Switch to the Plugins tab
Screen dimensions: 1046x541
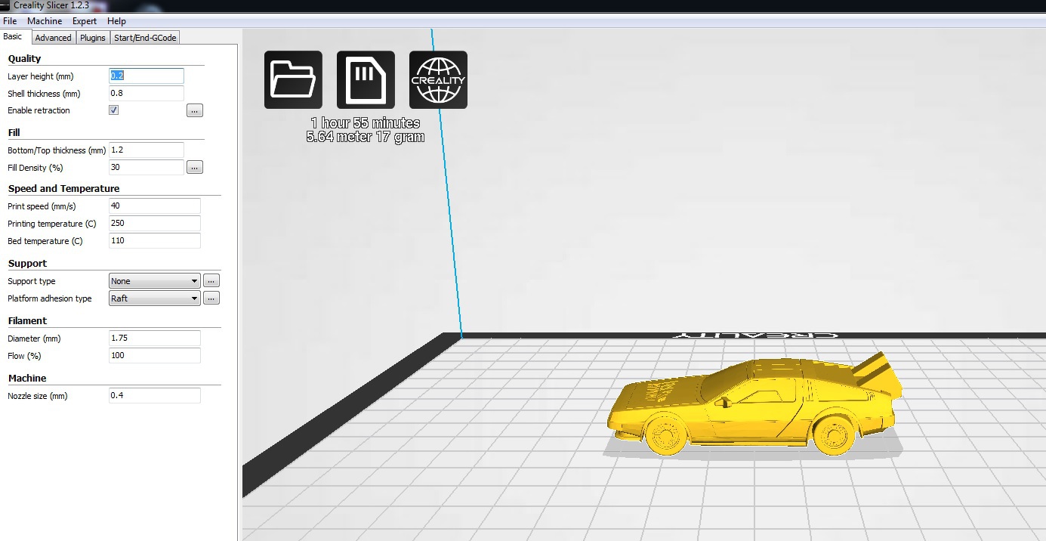(x=93, y=38)
